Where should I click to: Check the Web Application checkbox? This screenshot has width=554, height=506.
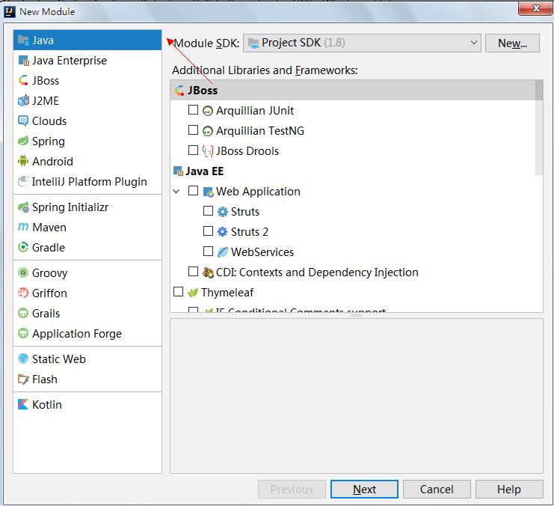[193, 190]
